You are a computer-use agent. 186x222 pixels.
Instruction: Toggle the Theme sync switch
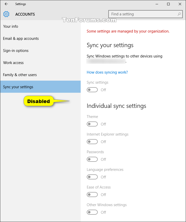(92, 124)
